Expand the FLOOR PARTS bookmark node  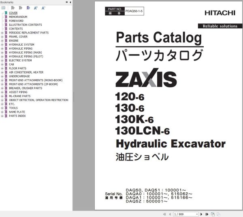[2, 68]
